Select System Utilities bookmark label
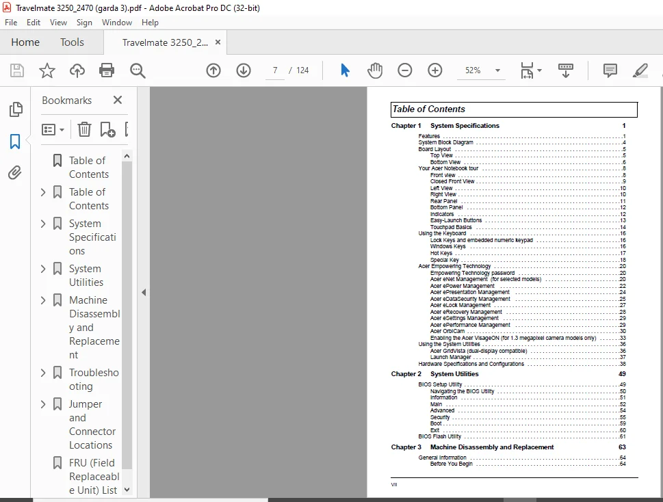The height and width of the screenshot is (502, 663). pos(86,276)
